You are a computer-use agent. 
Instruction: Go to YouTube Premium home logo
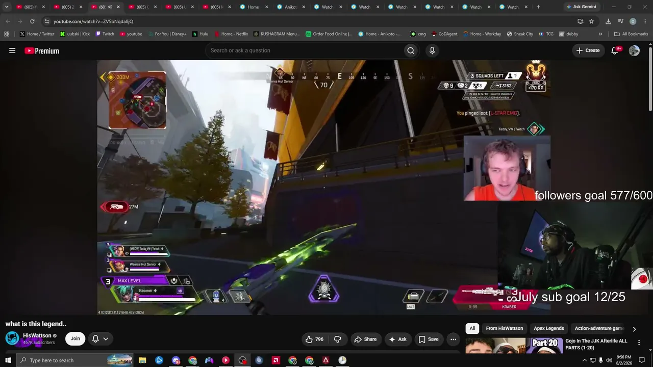click(x=42, y=50)
